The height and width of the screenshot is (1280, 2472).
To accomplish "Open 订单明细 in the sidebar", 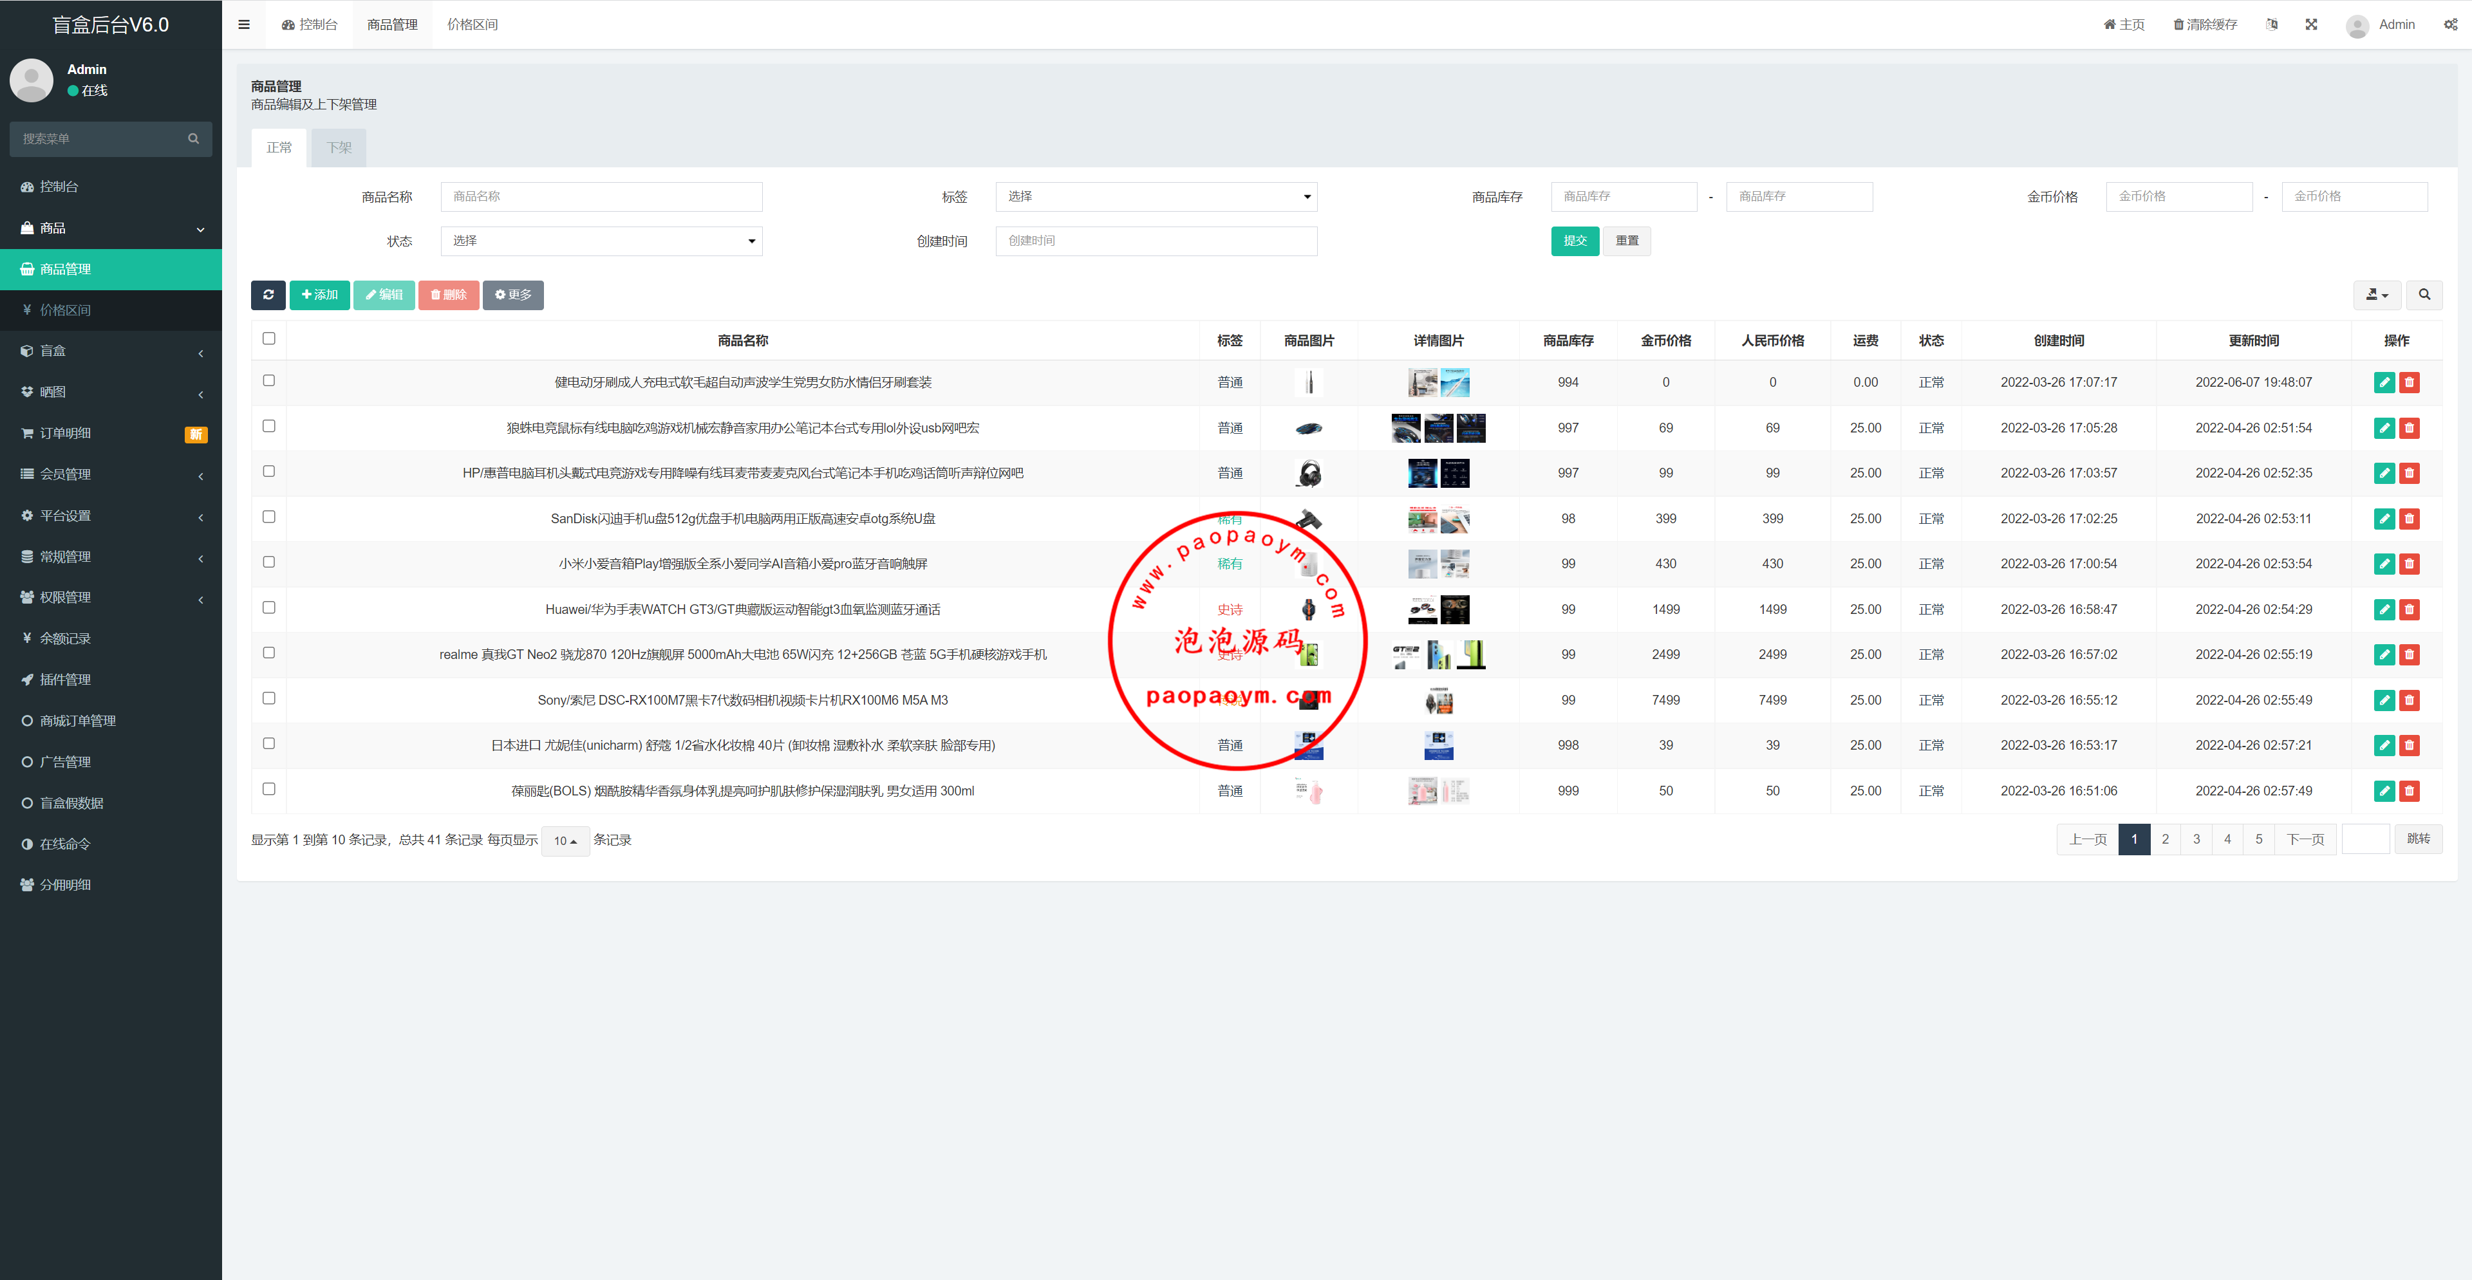I will click(65, 434).
